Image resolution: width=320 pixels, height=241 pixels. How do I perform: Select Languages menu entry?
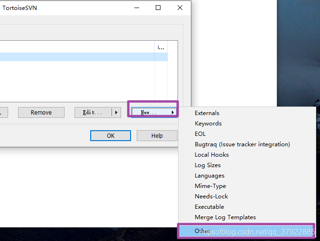coord(247,176)
